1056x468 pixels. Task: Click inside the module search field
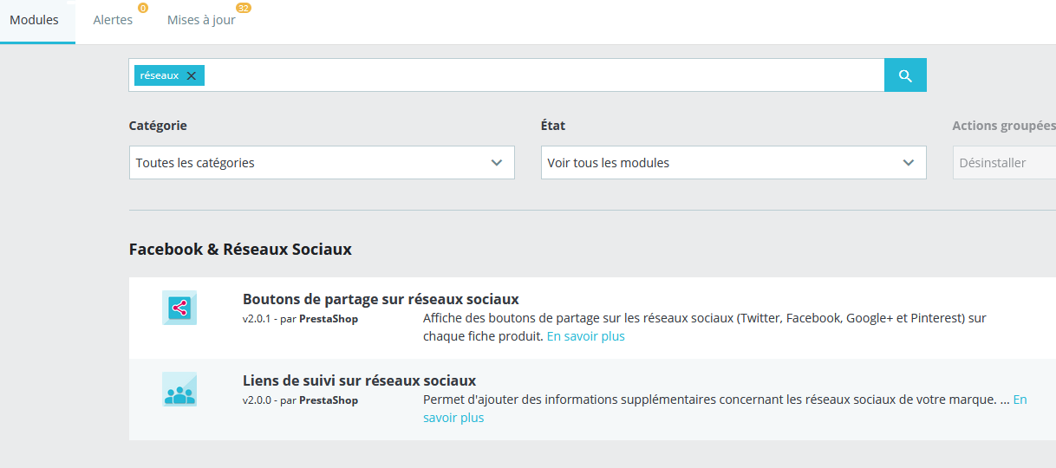point(538,75)
